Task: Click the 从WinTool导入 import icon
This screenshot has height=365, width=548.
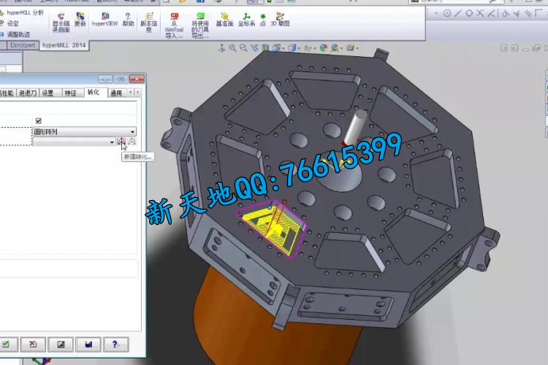Action: point(174,22)
